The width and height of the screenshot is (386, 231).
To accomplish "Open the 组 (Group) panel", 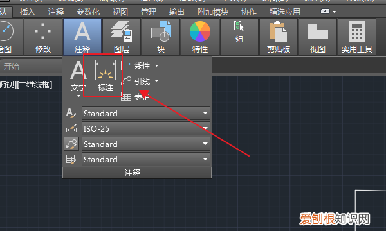I will click(239, 37).
